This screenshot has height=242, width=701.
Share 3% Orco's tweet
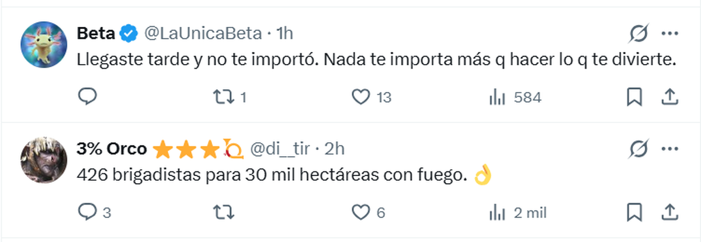point(669,212)
